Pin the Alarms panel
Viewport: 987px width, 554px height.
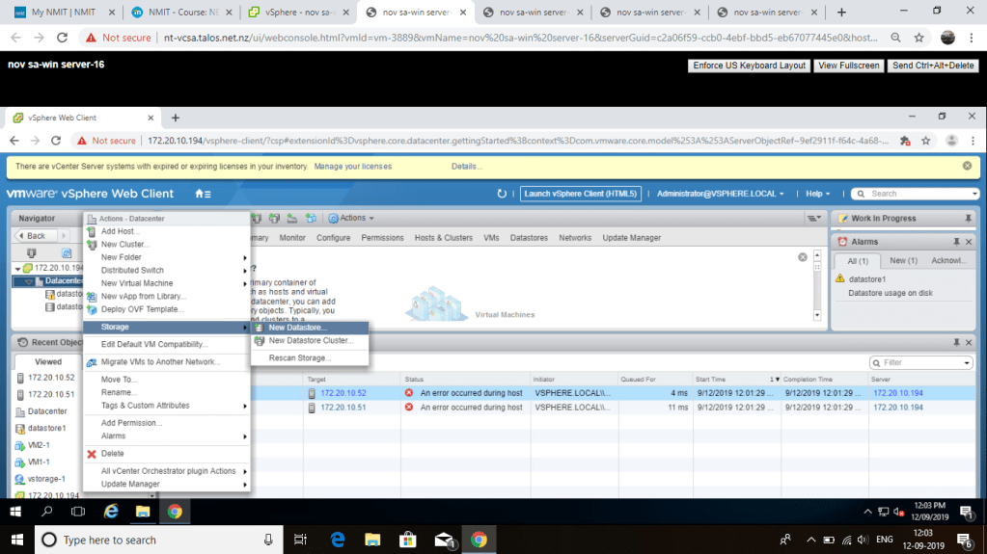click(x=956, y=242)
